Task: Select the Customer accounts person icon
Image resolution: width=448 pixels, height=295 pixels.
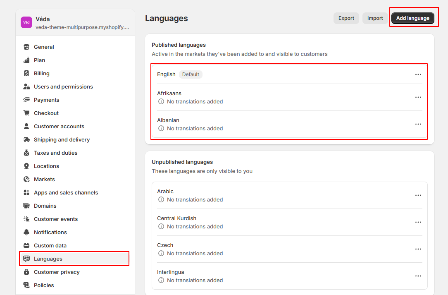Action: point(27,126)
